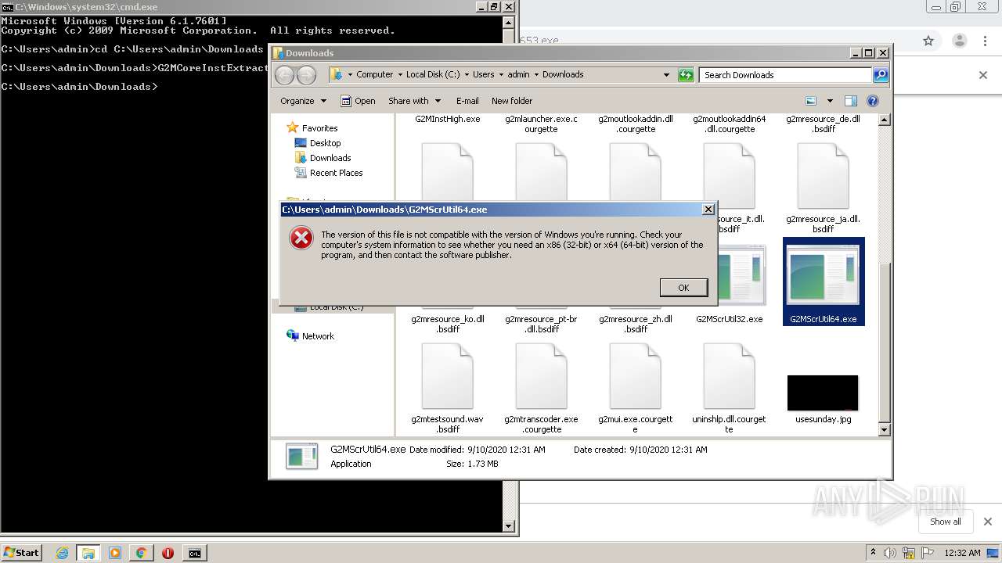Viewport: 1002px width, 563px height.
Task: Click Show all in Chrome downloads bar
Action: [946, 522]
